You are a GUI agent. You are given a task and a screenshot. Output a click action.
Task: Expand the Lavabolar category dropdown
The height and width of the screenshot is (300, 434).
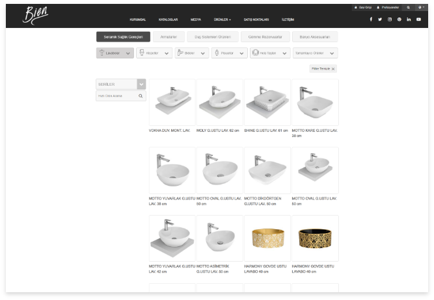click(115, 53)
